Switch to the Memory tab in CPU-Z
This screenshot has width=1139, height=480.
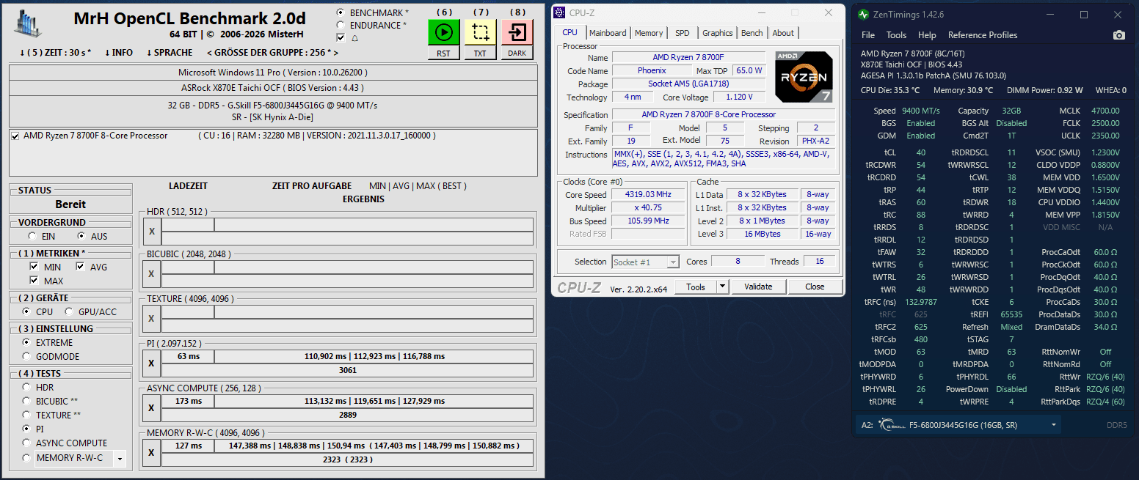pos(649,33)
